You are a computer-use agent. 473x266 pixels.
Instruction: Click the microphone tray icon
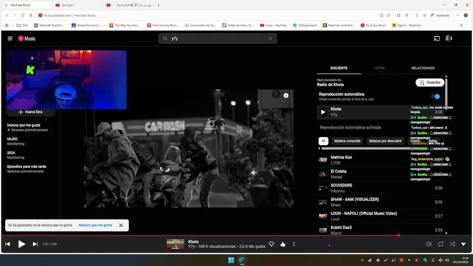pyautogui.click(x=433, y=260)
